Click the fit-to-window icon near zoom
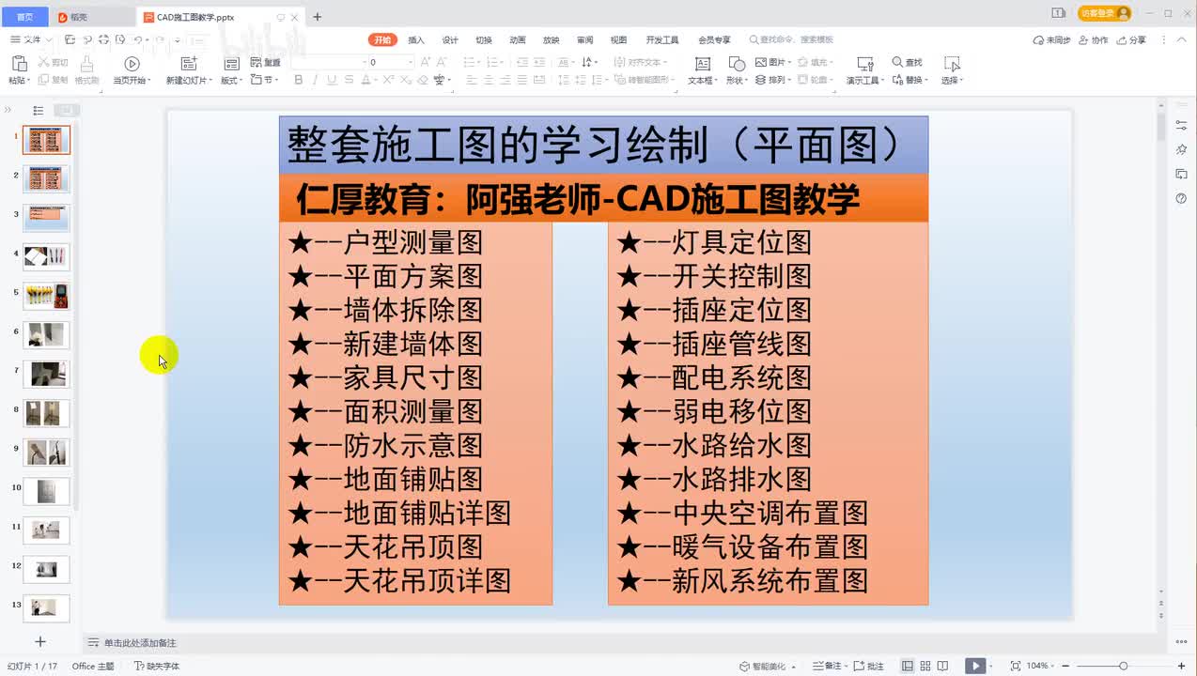 [x=1015, y=666]
